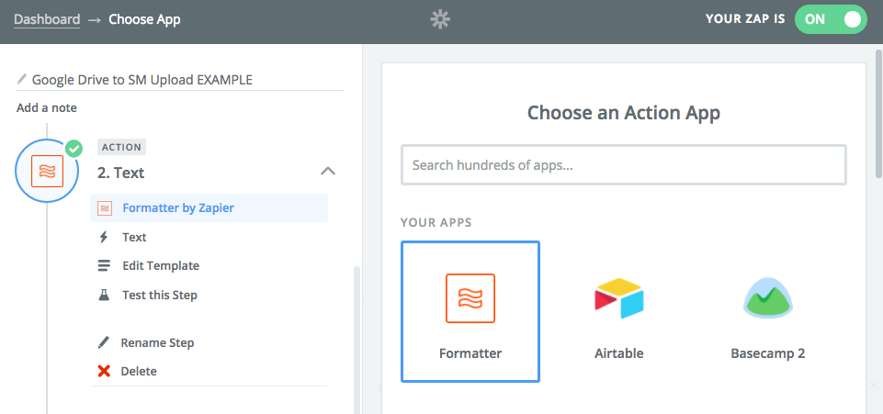Collapse the 2. Text step chevron
Image resolution: width=883 pixels, height=414 pixels.
(x=327, y=171)
